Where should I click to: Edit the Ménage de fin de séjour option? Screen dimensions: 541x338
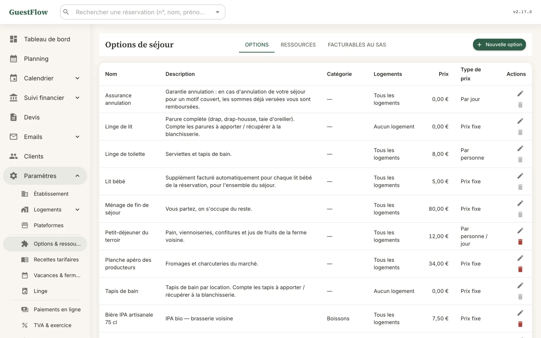pos(520,203)
